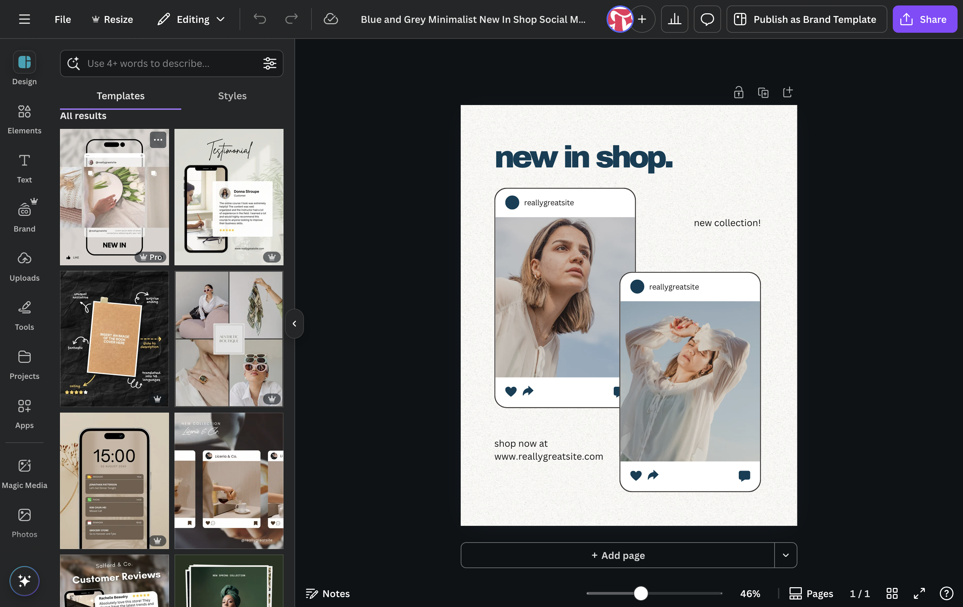Open the Tools panel

(x=25, y=316)
